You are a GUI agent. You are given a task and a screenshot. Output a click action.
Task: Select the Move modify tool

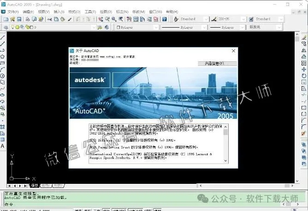304,69
